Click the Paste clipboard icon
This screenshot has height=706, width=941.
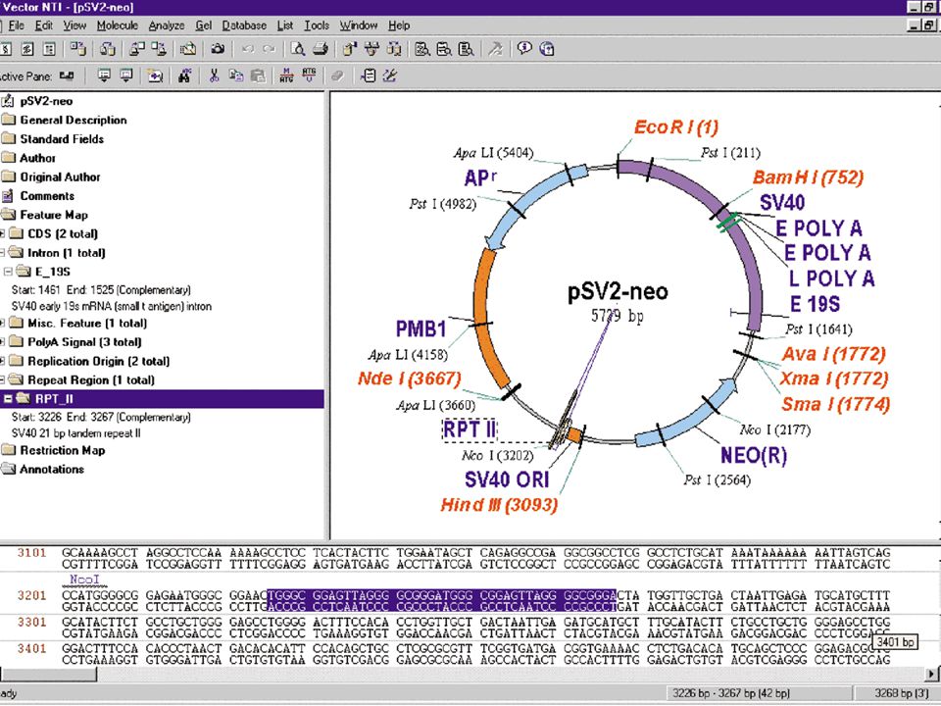click(x=258, y=76)
